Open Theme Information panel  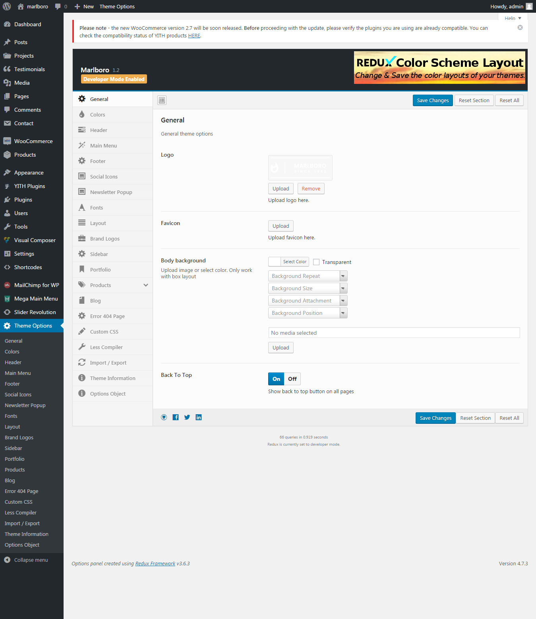pos(112,378)
